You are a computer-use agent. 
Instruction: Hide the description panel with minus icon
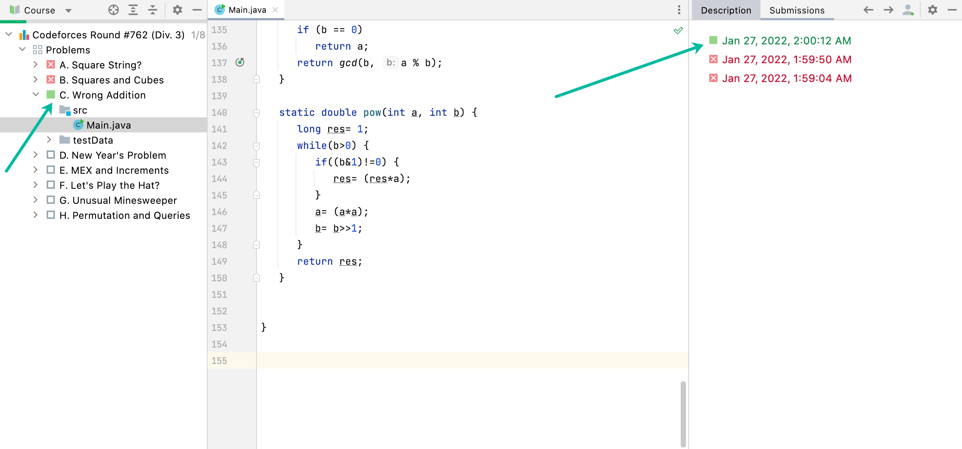(x=952, y=10)
